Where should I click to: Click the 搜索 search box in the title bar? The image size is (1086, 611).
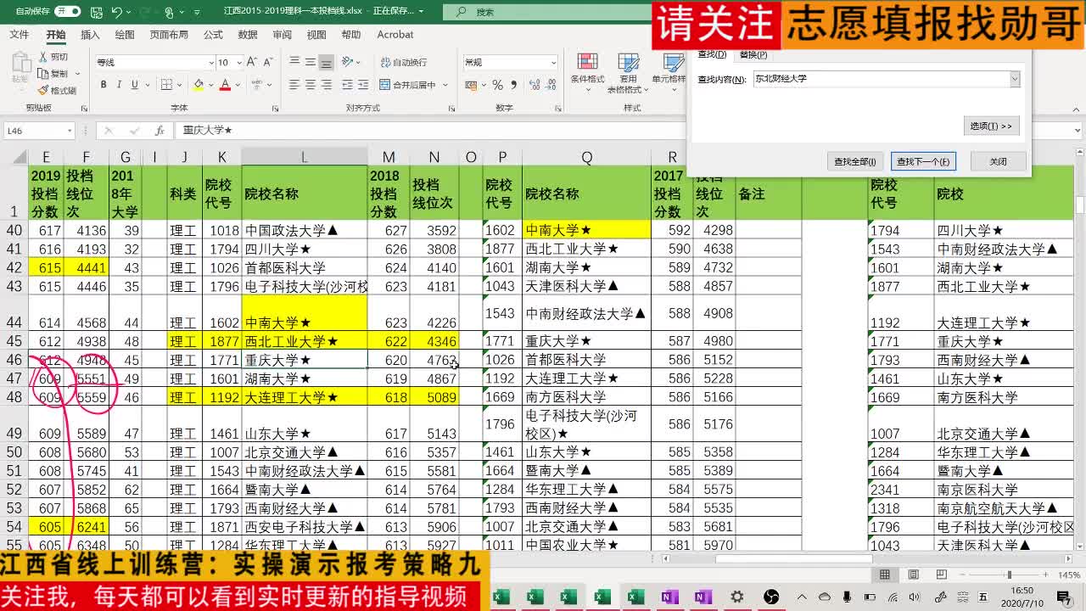coord(546,12)
